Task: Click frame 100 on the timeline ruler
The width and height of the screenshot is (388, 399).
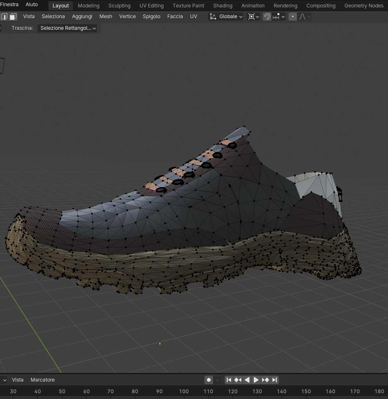Action: click(184, 391)
